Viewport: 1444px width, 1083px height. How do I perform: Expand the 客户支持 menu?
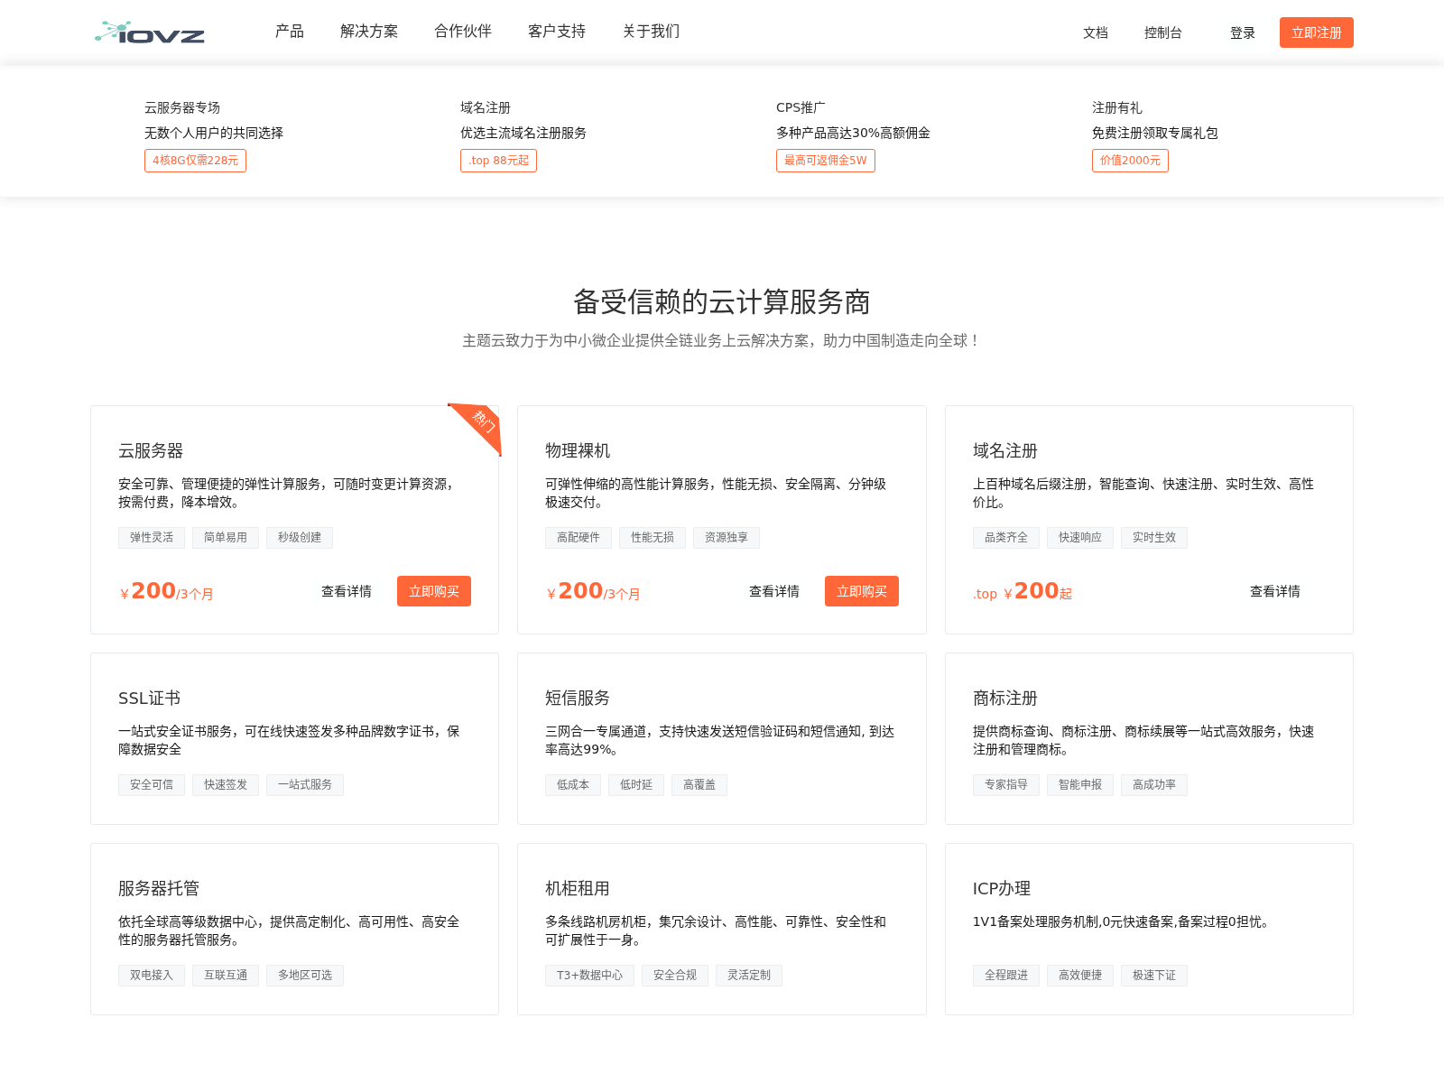click(557, 32)
